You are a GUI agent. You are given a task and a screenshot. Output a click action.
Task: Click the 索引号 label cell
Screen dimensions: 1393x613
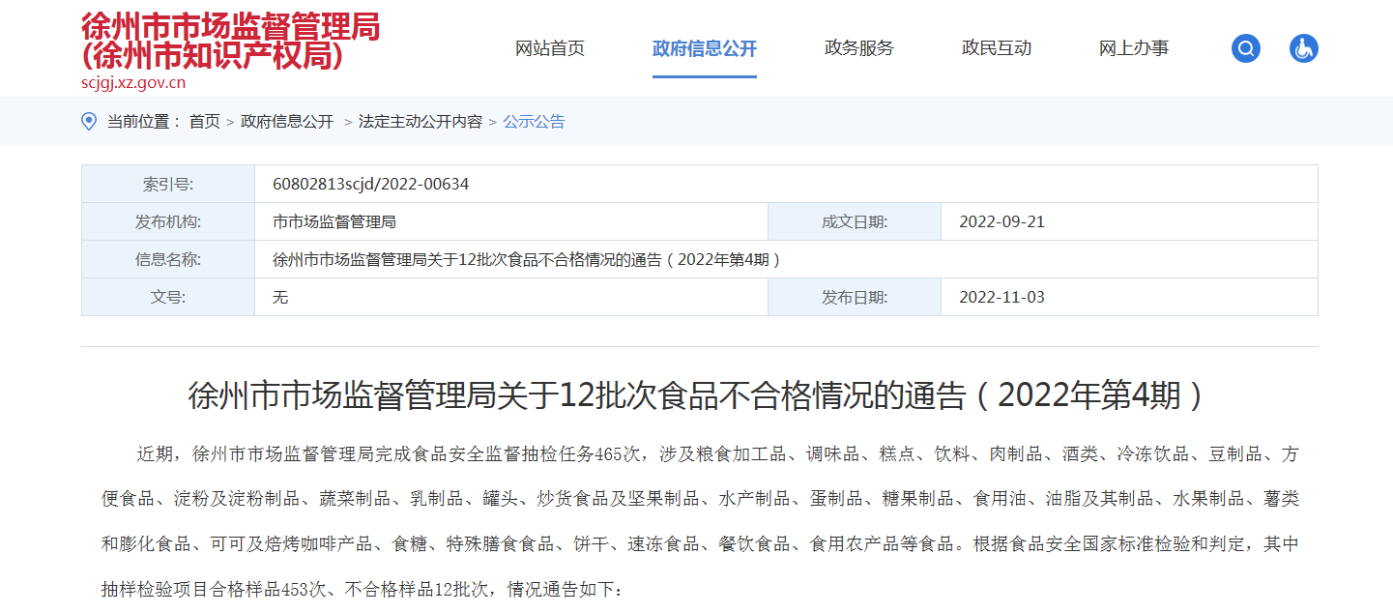(x=168, y=184)
